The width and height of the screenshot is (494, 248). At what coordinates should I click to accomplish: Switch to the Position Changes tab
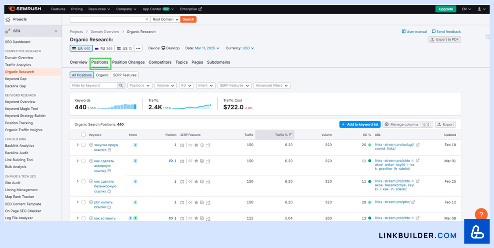[128, 62]
